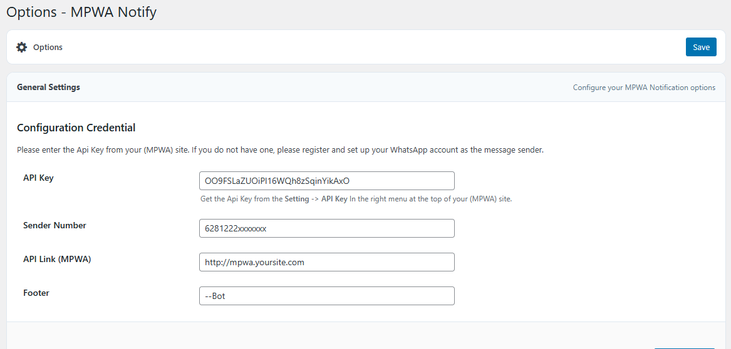Select the General Settings section header
The height and width of the screenshot is (349, 731).
tap(48, 88)
